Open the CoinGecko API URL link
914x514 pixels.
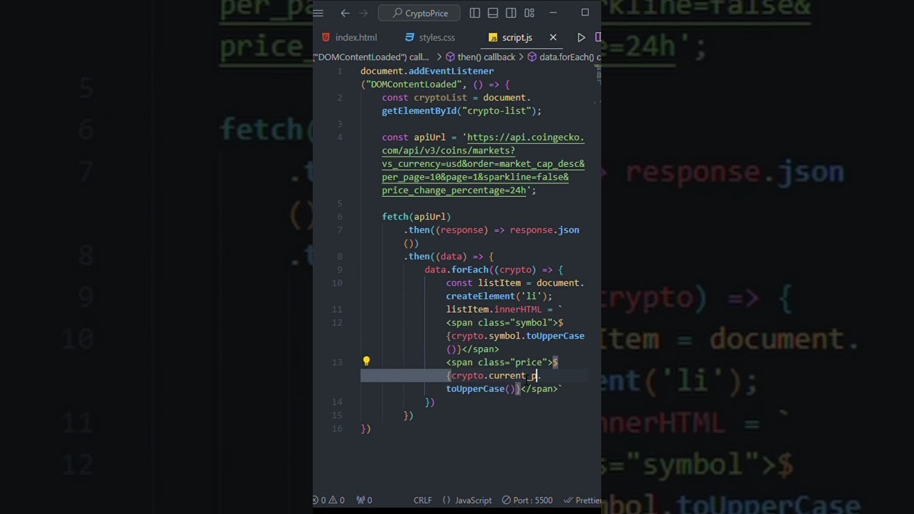pyautogui.click(x=483, y=163)
